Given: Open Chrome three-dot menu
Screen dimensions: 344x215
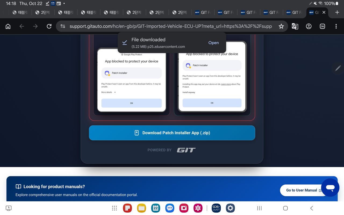Looking at the screenshot, I should point(336,26).
